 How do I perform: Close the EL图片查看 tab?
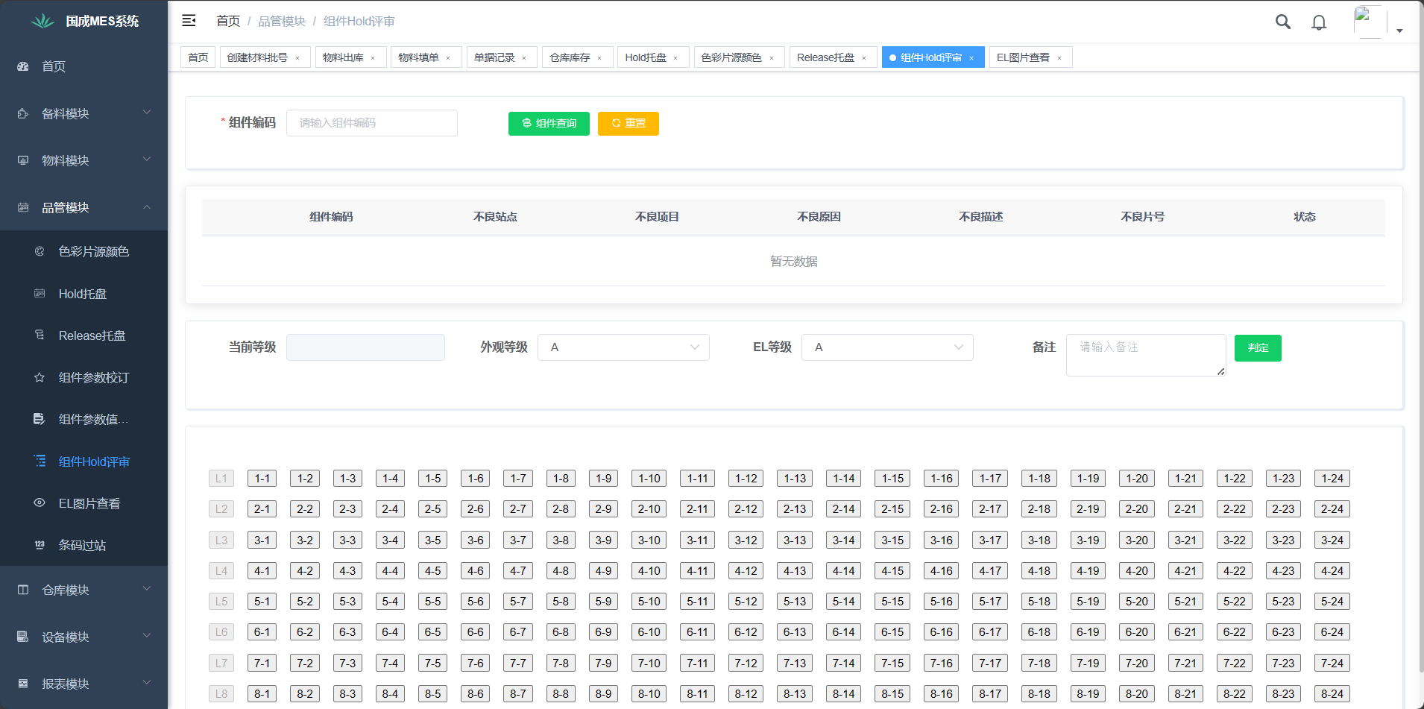[x=1059, y=58]
